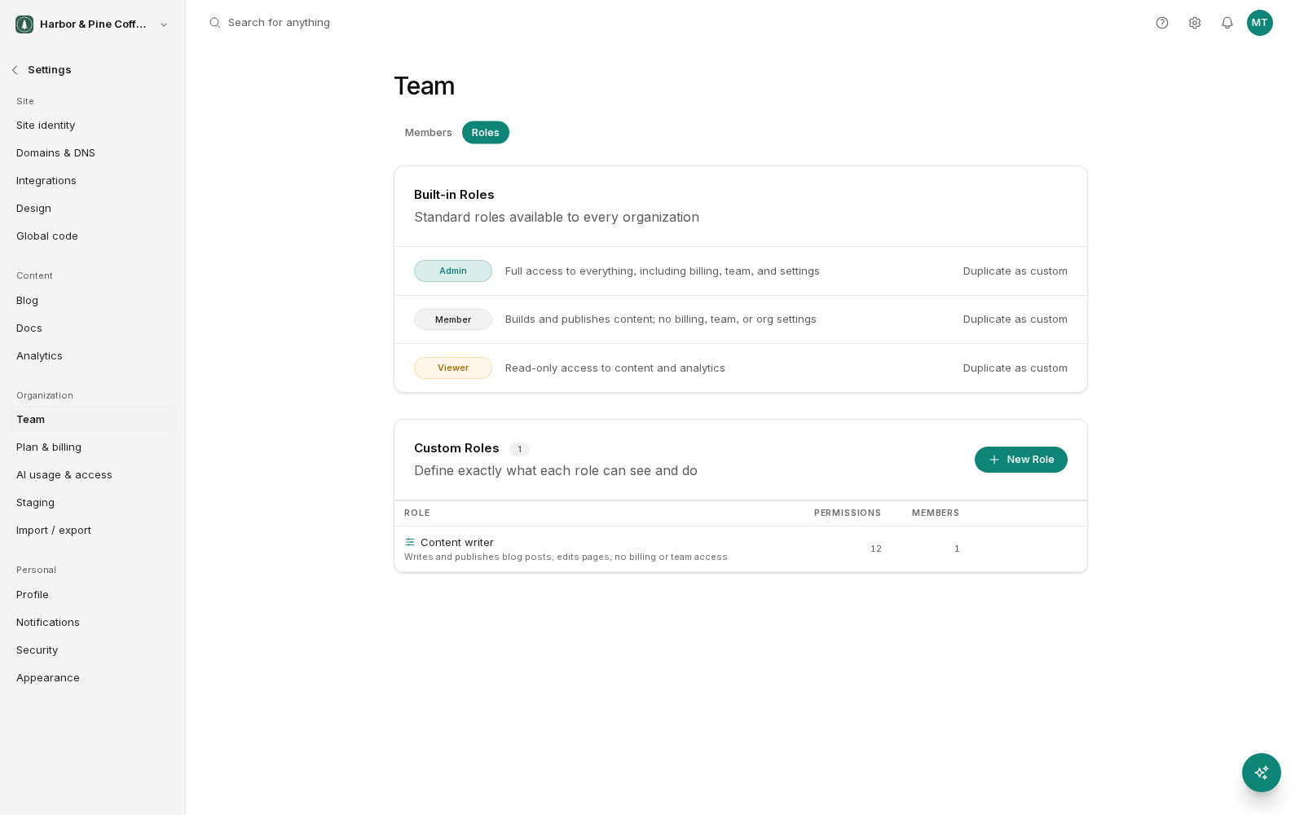Open Global code settings
Screen dimensions: 1304x815
(x=92, y=236)
